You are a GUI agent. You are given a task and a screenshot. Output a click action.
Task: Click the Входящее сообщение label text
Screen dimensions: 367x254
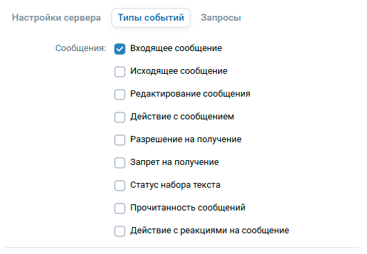point(176,48)
